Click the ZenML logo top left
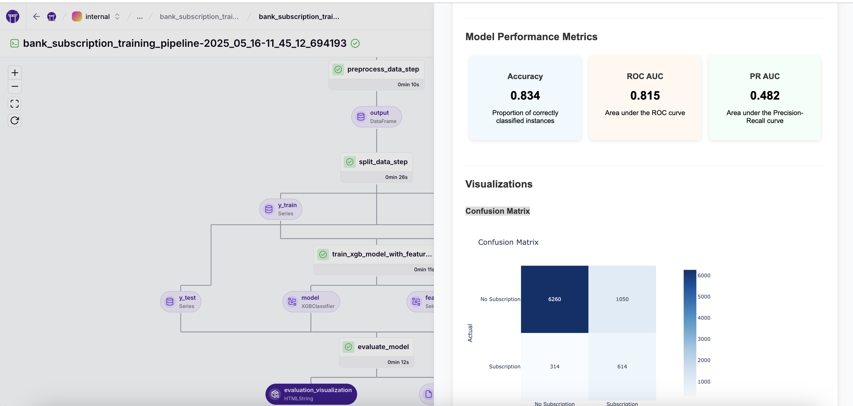The height and width of the screenshot is (406, 853). [13, 16]
